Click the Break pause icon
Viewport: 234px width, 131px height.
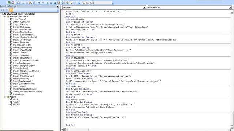[x=51, y=3]
